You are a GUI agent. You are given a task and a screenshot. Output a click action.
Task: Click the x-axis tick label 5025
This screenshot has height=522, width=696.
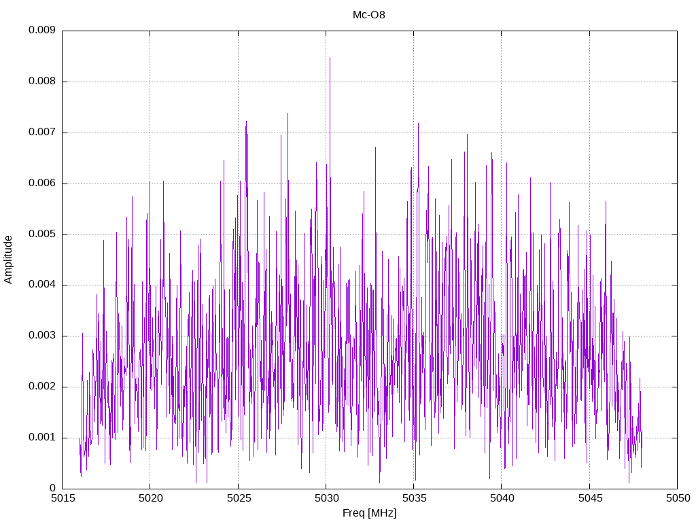click(x=239, y=498)
